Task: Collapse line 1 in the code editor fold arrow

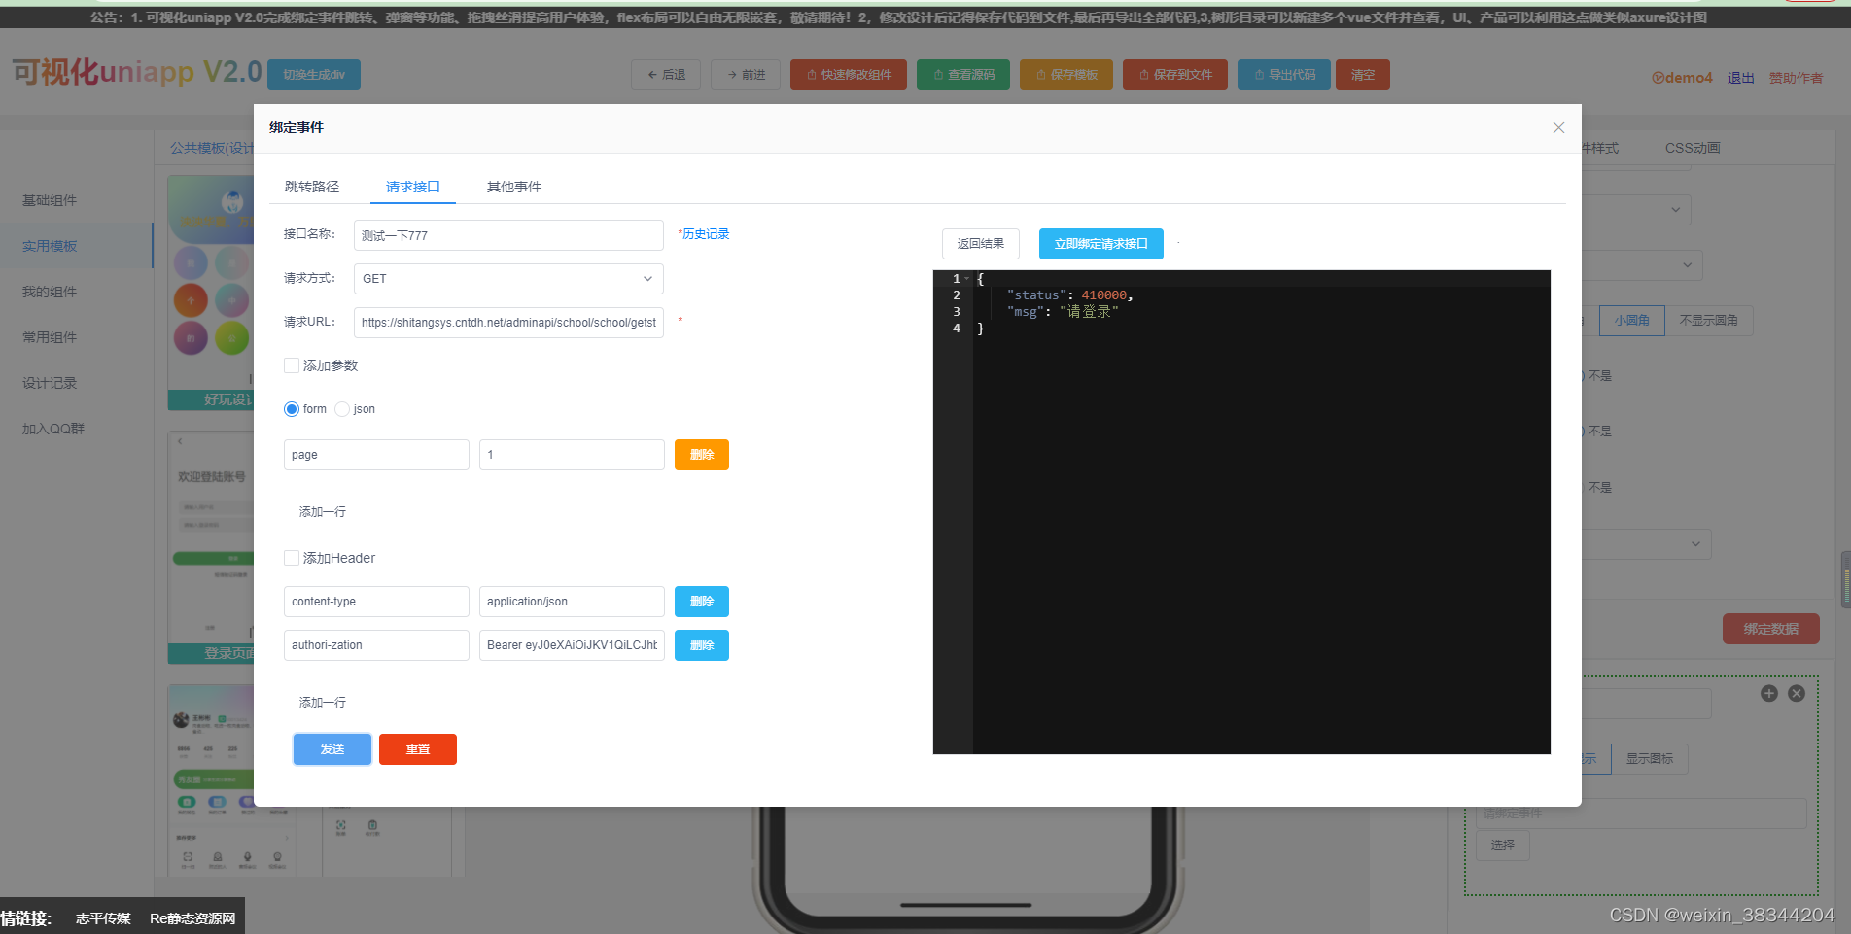Action: [x=966, y=278]
